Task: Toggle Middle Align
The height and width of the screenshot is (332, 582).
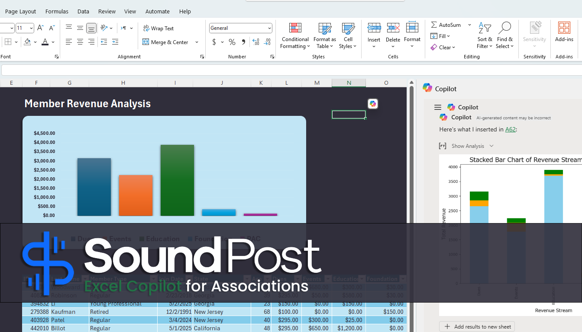Action: (80, 28)
